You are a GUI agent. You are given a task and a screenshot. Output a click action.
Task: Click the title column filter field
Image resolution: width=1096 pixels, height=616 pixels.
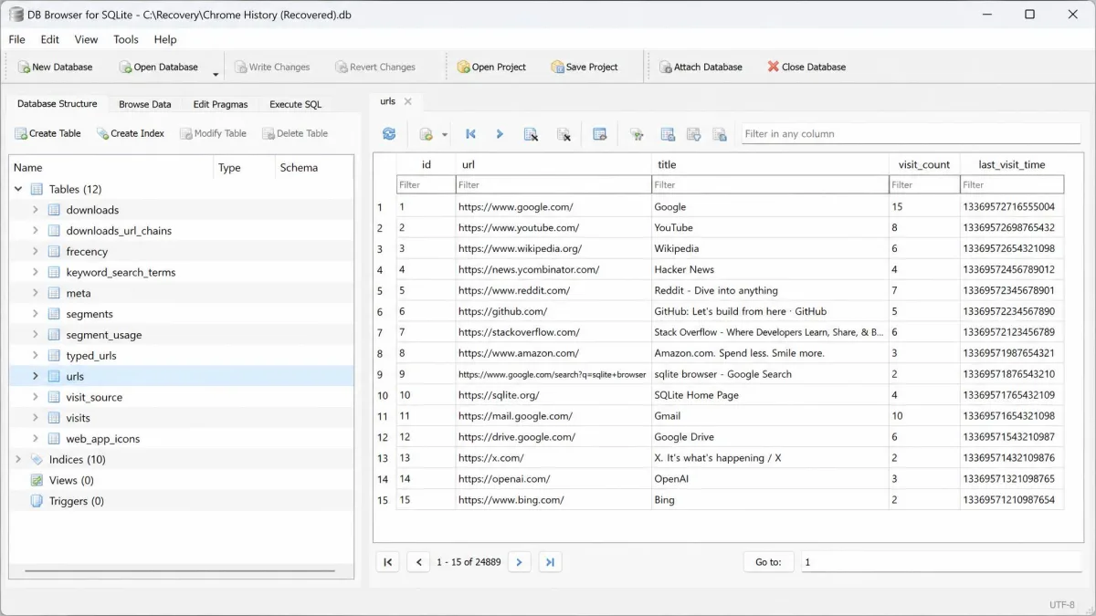[x=770, y=184]
